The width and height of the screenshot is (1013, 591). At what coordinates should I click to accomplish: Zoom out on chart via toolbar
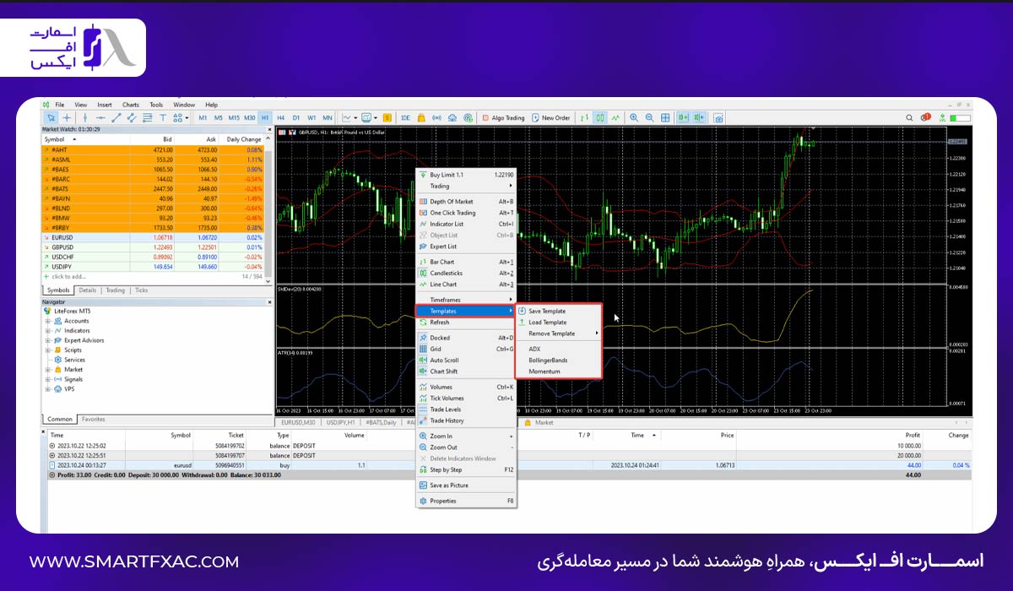click(650, 117)
